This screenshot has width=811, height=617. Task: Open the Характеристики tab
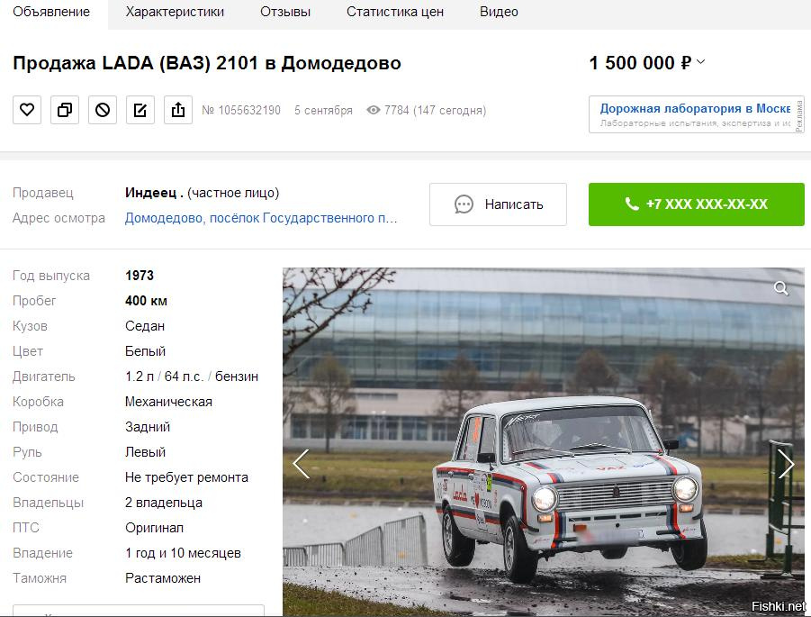coord(175,12)
